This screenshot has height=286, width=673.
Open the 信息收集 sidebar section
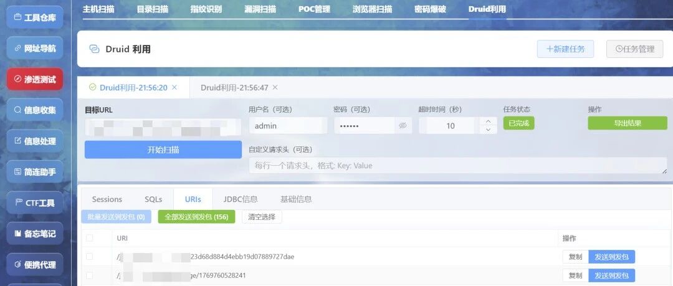point(35,110)
